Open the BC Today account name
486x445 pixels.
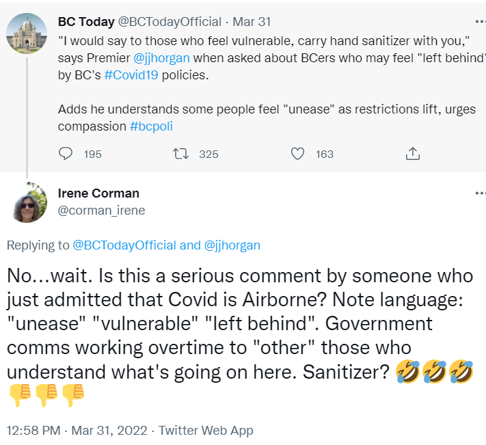pyautogui.click(x=86, y=21)
